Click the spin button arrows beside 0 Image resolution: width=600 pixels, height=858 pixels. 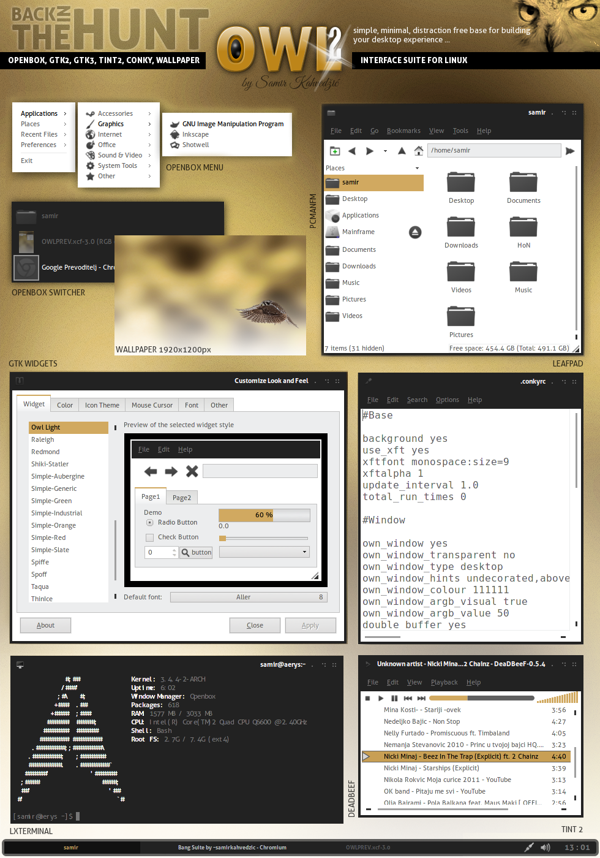pos(174,552)
